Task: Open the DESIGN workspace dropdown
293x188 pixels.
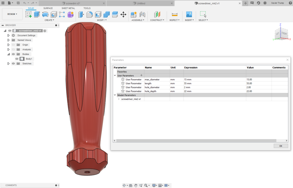Action: 12,14
